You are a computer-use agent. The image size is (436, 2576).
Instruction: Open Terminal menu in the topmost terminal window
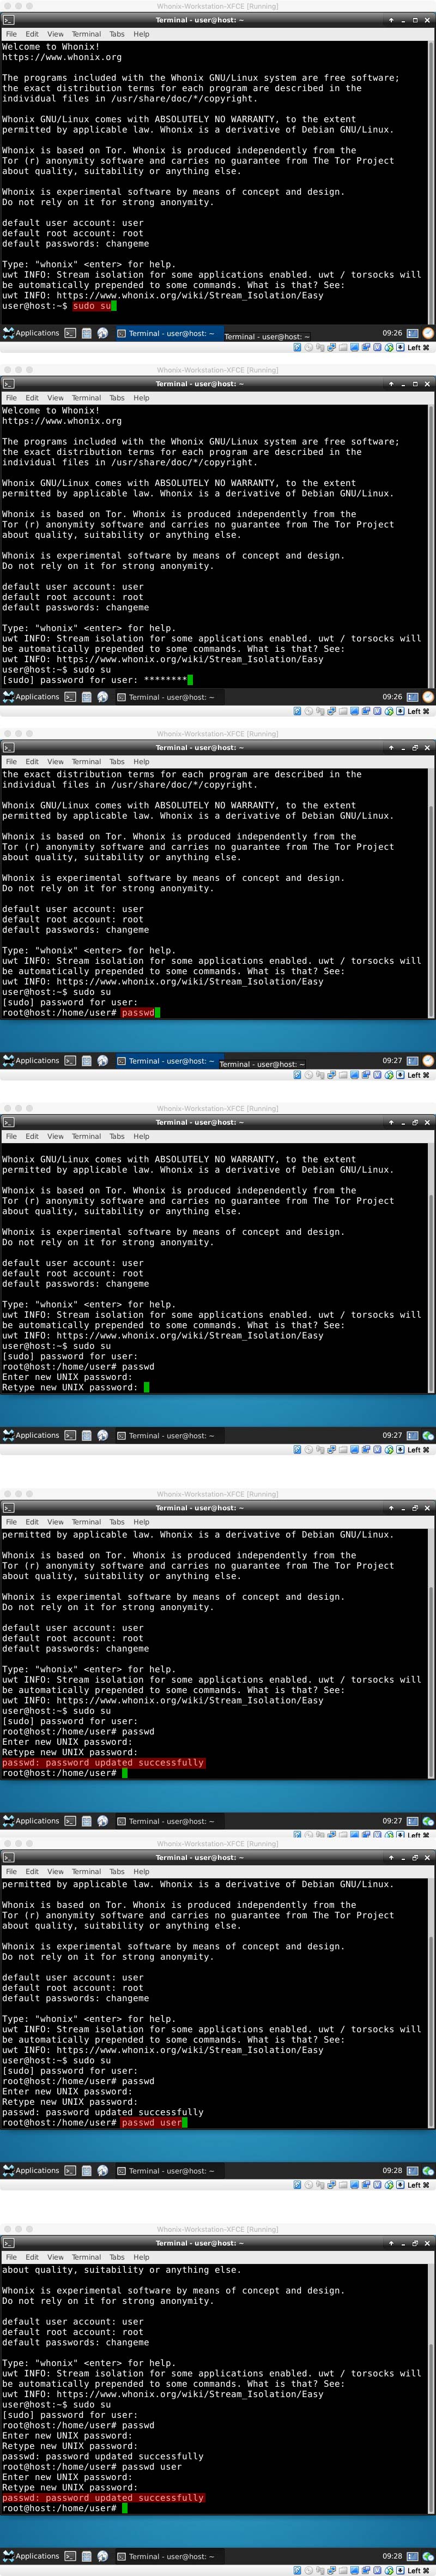pyautogui.click(x=86, y=34)
